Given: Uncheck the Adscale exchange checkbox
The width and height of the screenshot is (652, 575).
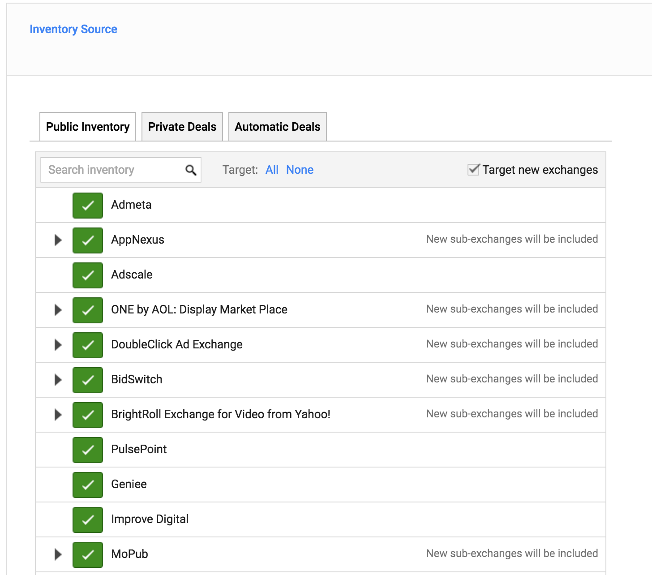Looking at the screenshot, I should click(88, 275).
